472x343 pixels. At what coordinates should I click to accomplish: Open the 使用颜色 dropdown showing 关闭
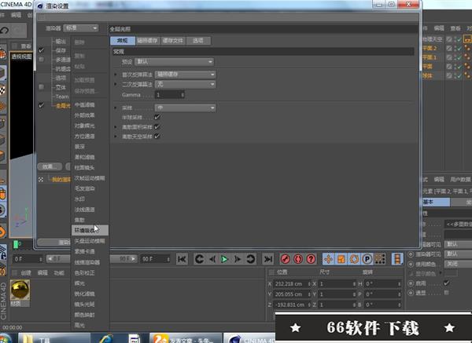(458, 264)
